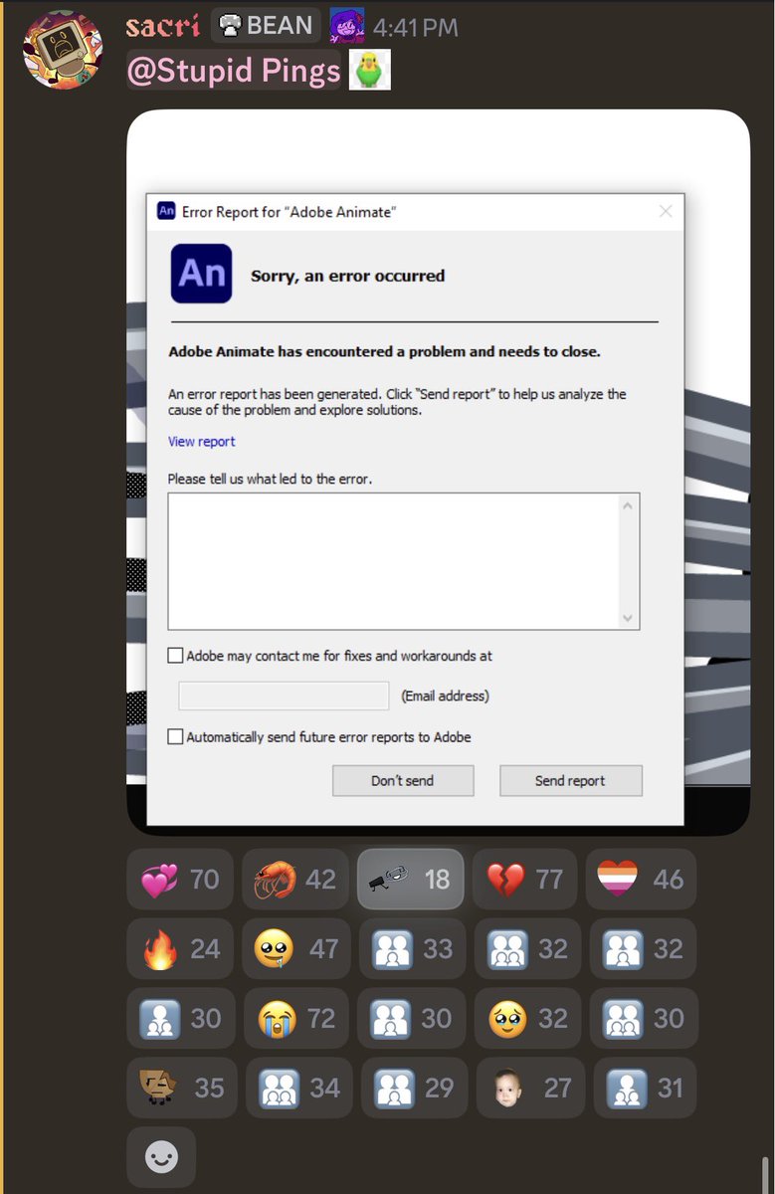775x1194 pixels.
Task: Click the description box scroll down arrow
Action: pos(628,618)
